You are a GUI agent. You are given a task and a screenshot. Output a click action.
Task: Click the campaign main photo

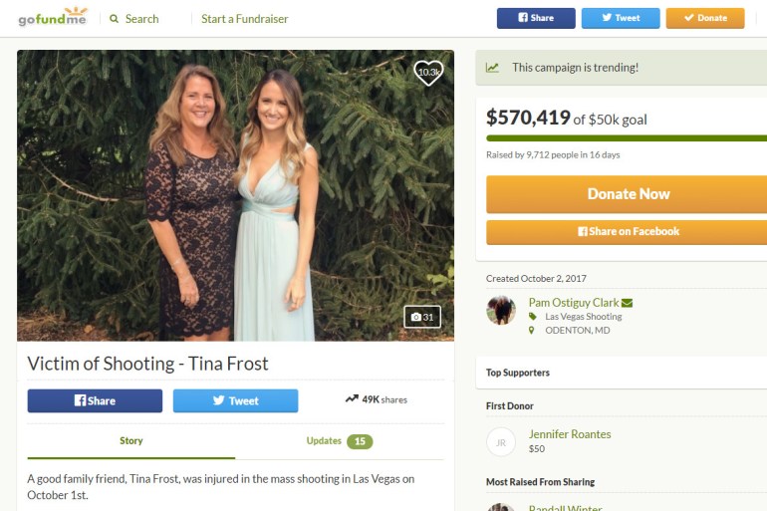click(235, 195)
